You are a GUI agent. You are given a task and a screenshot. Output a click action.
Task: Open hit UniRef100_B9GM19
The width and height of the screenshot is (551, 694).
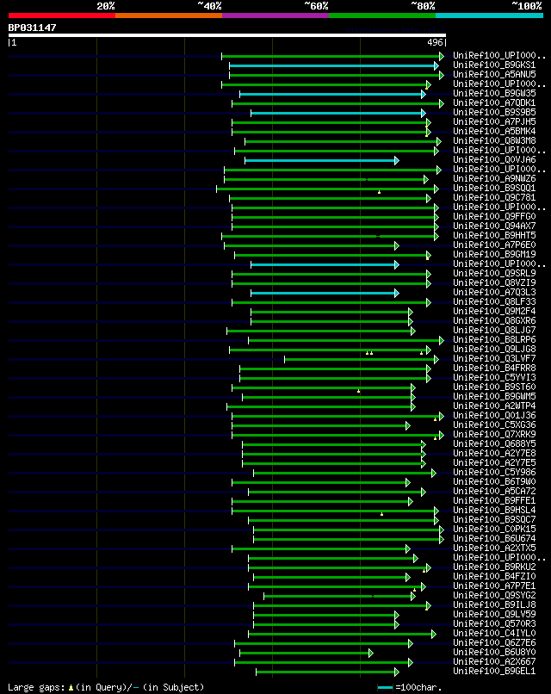(494, 254)
